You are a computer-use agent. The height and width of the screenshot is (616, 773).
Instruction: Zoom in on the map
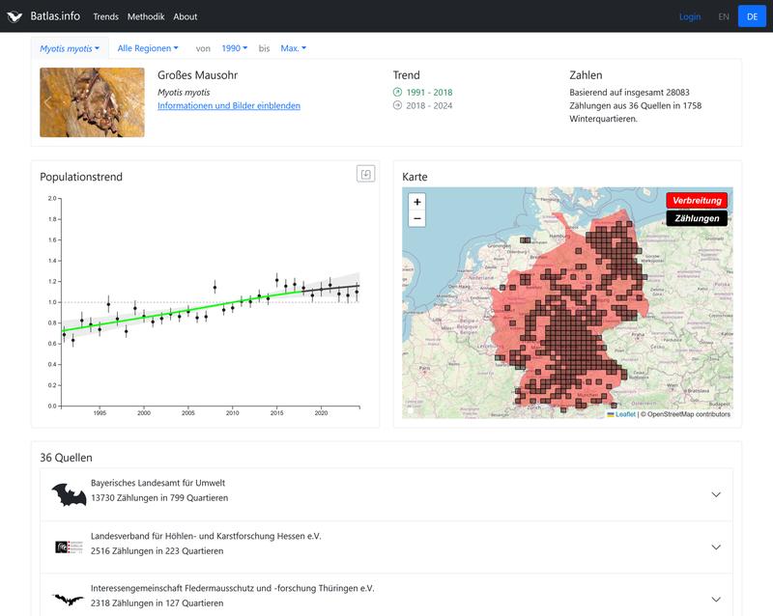pos(417,202)
